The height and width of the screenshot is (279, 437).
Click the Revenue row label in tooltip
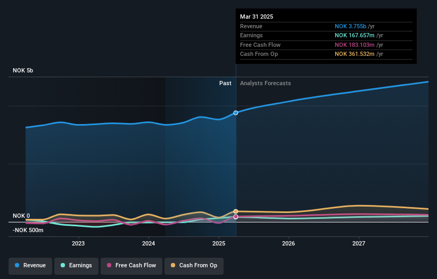pyautogui.click(x=251, y=26)
